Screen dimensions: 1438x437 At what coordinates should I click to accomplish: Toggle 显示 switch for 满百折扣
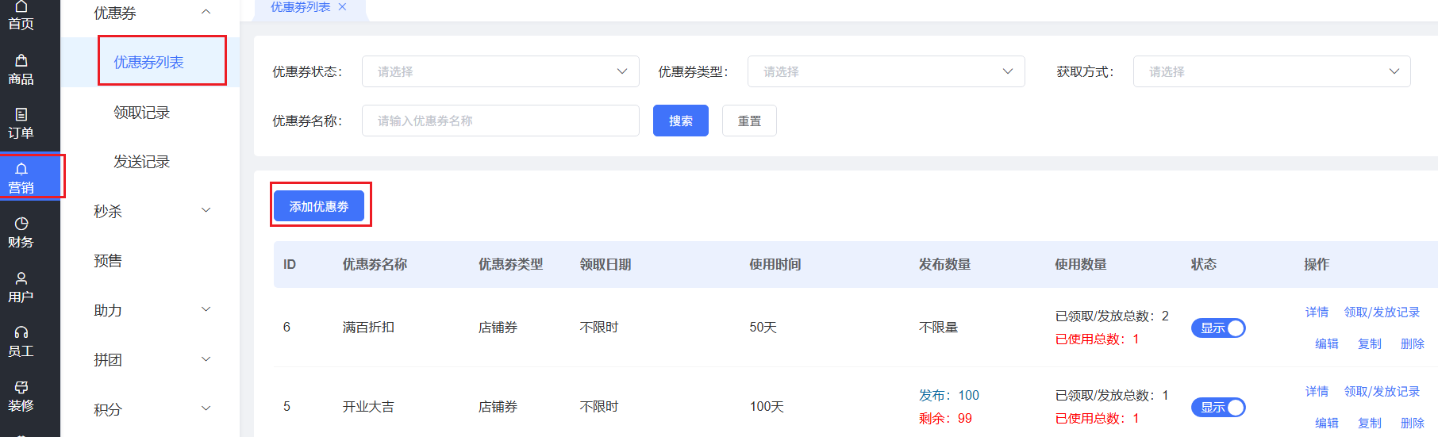tap(1218, 328)
